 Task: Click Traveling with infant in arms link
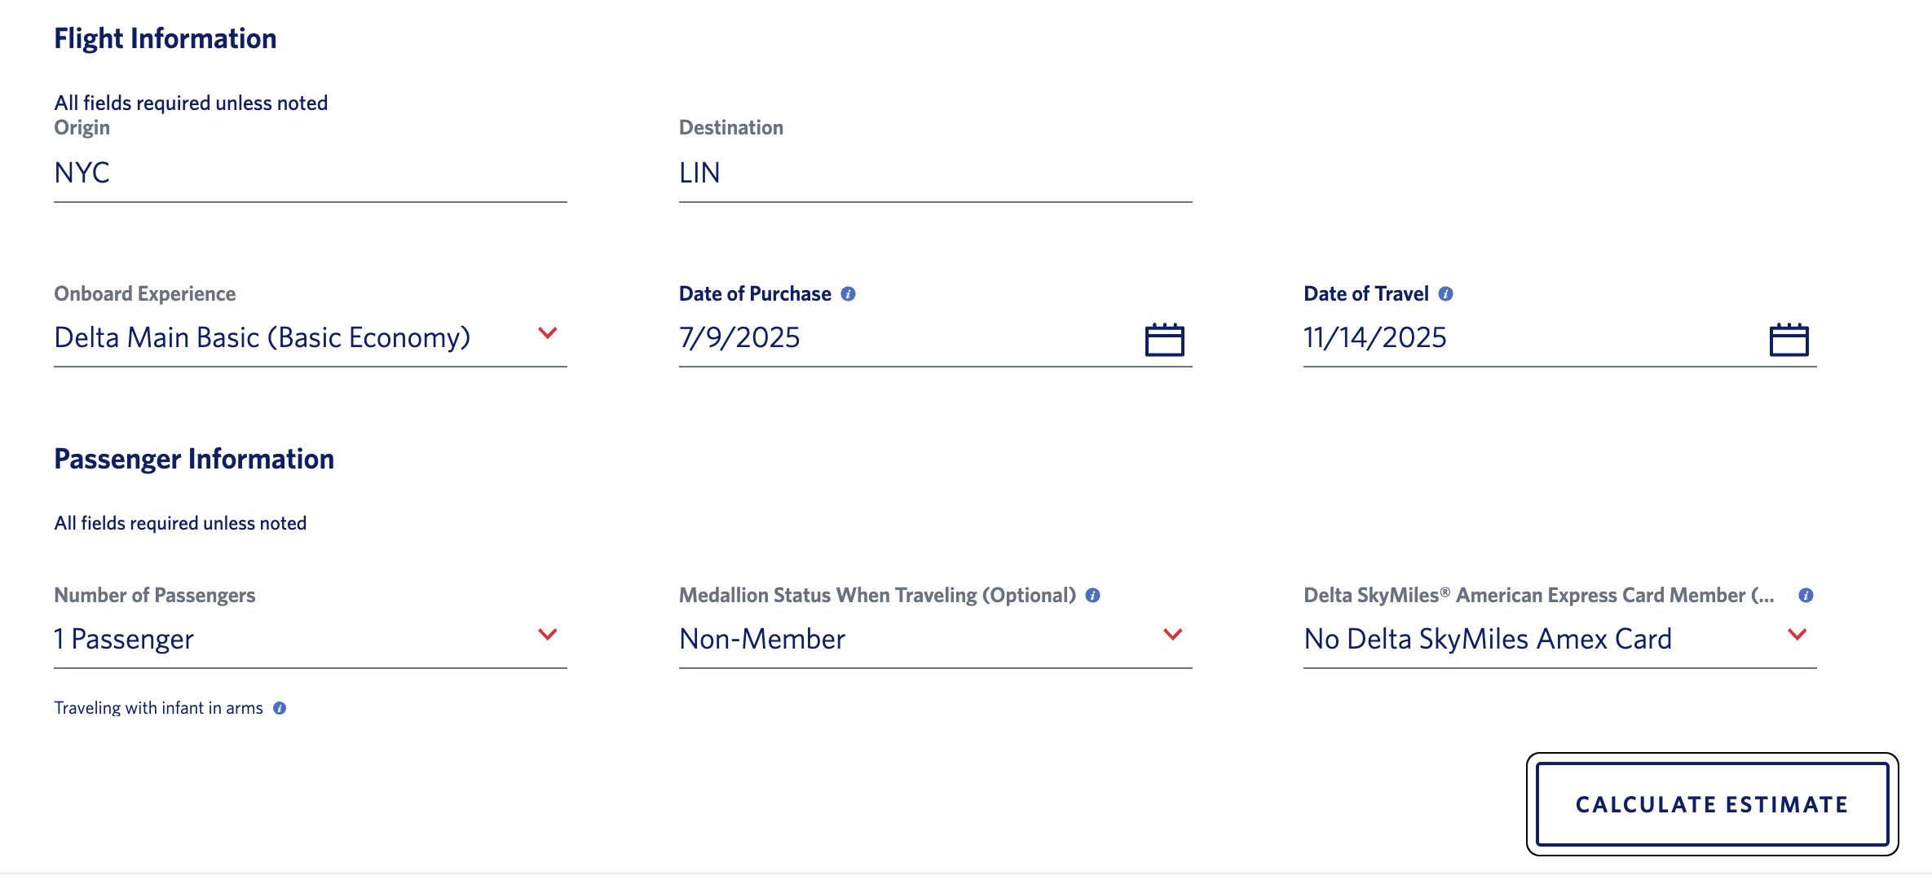click(158, 708)
